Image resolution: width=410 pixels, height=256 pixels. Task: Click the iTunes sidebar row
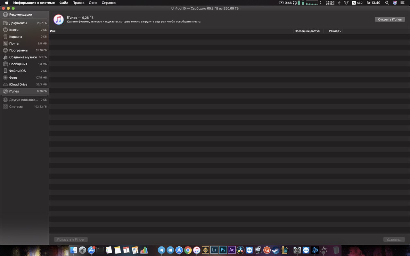click(x=24, y=91)
